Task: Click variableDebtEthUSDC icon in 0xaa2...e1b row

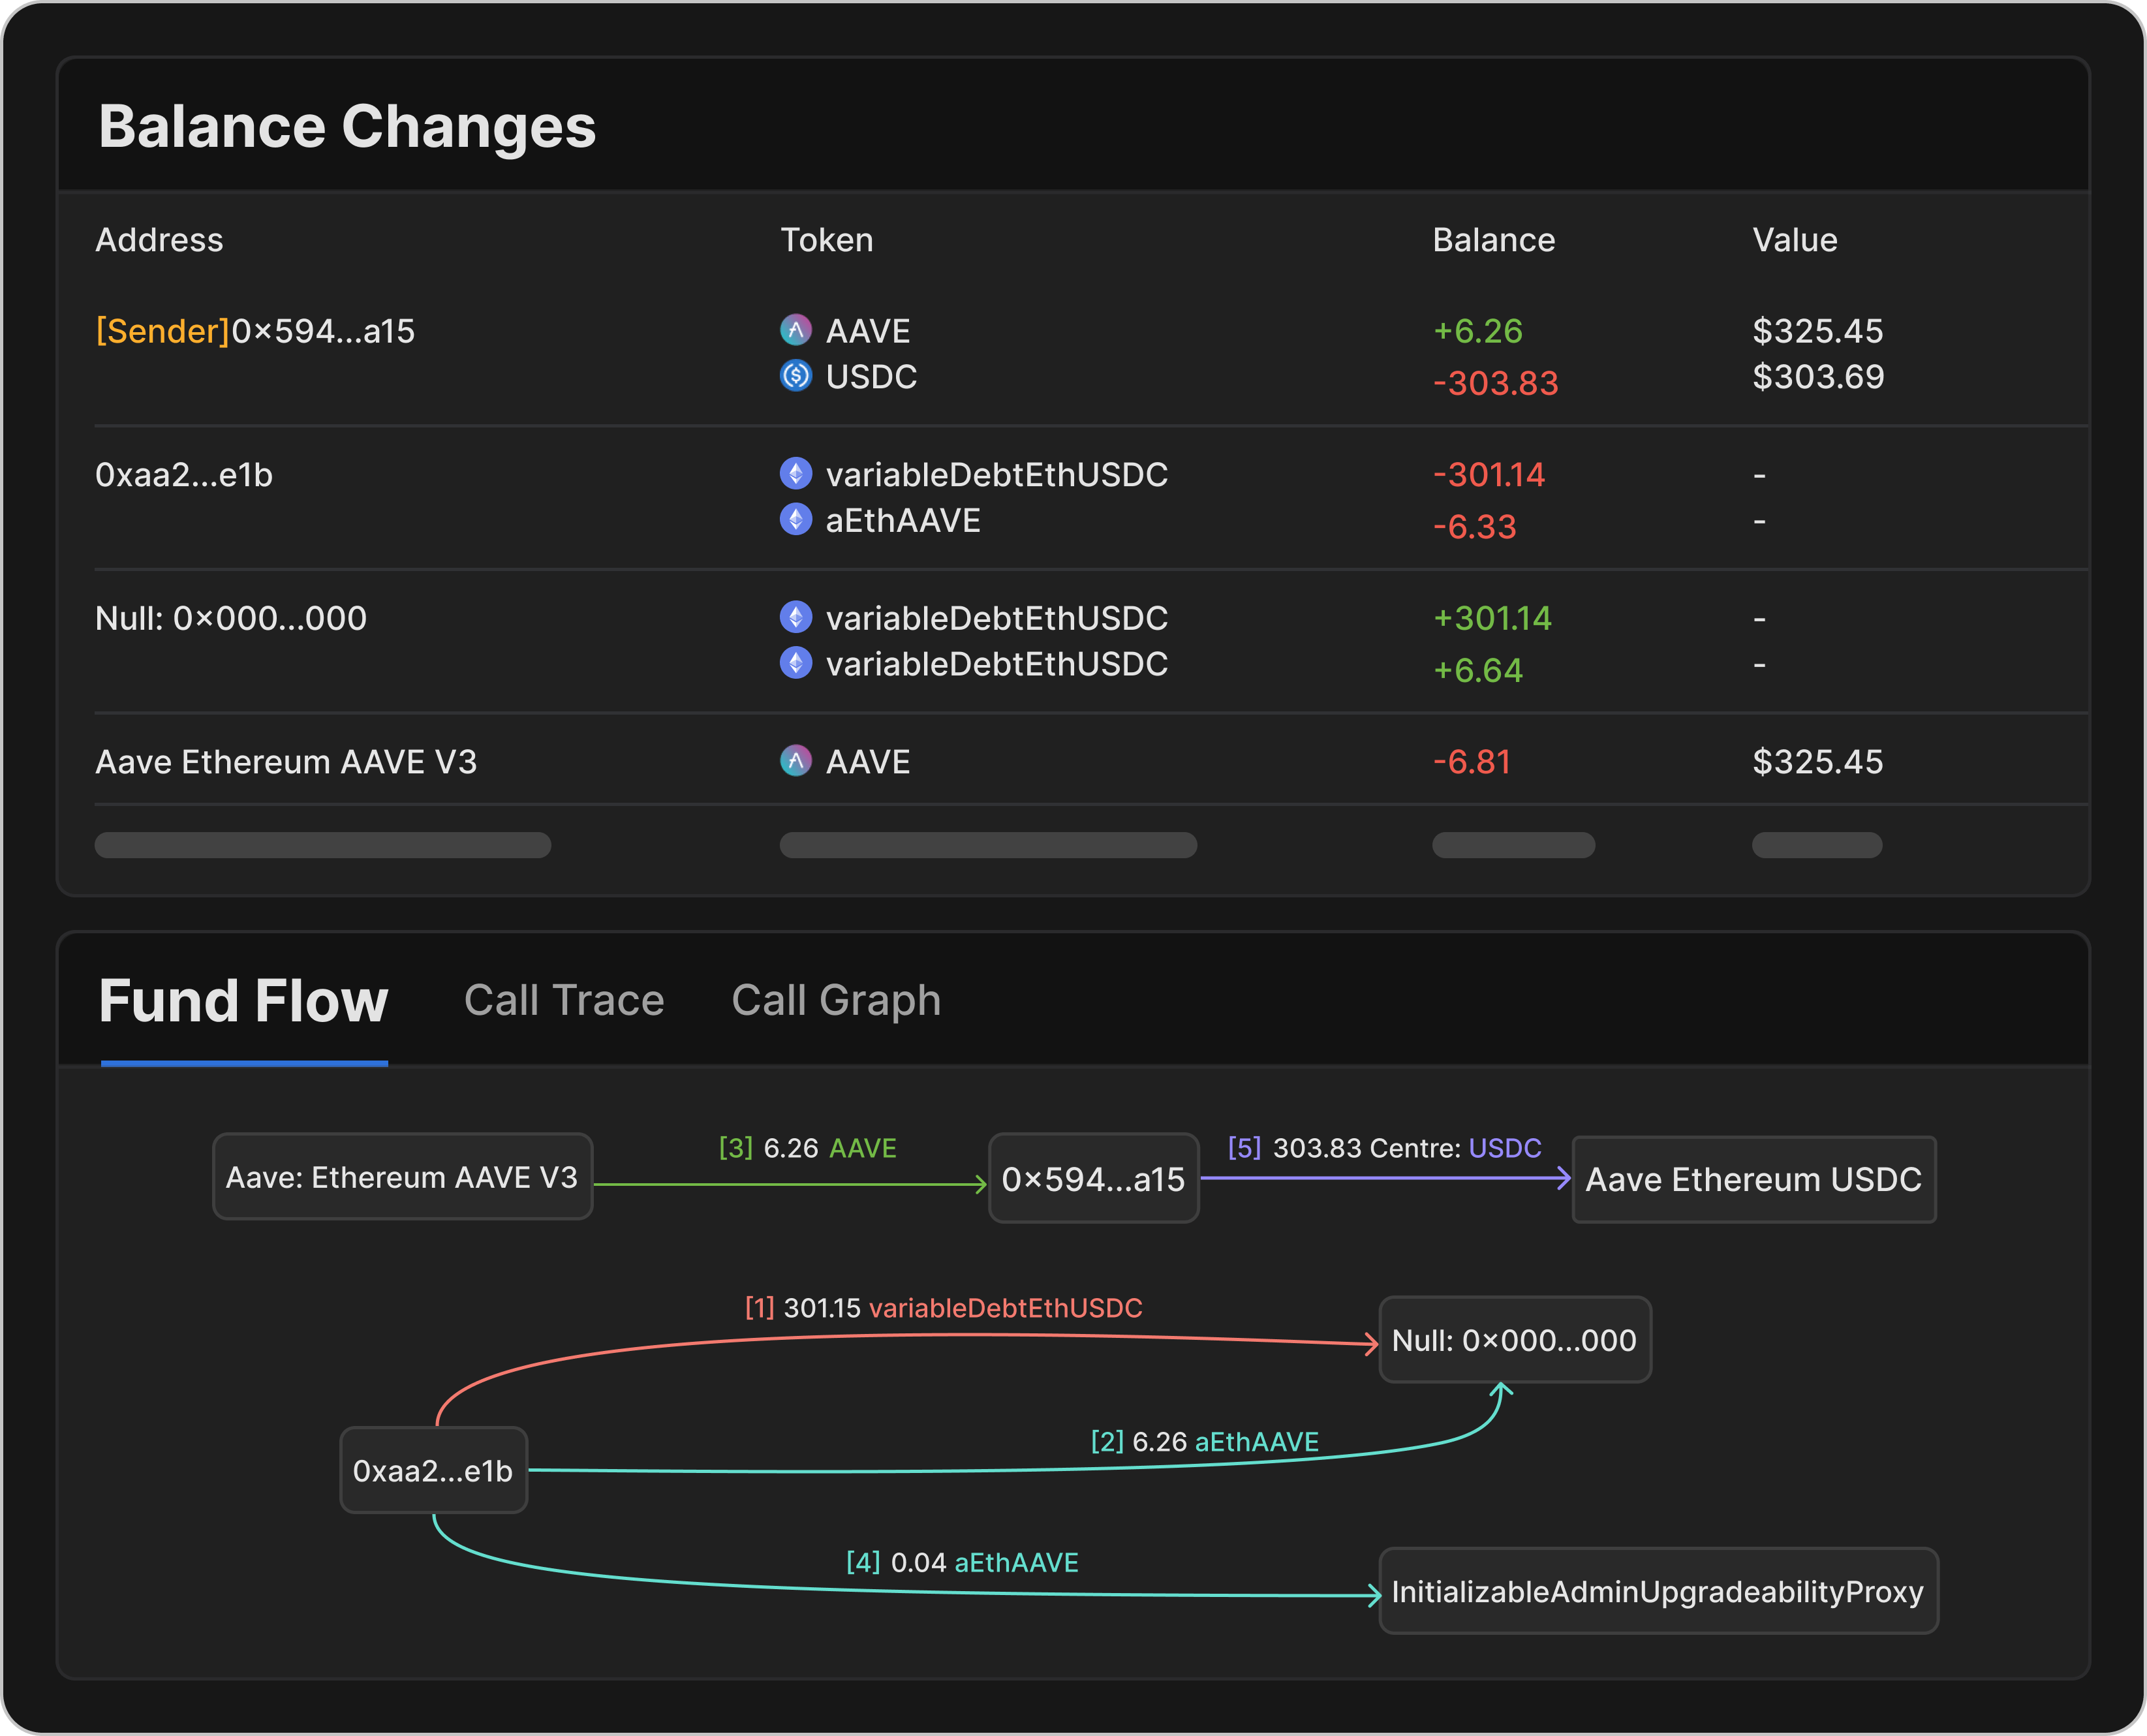Action: point(795,474)
